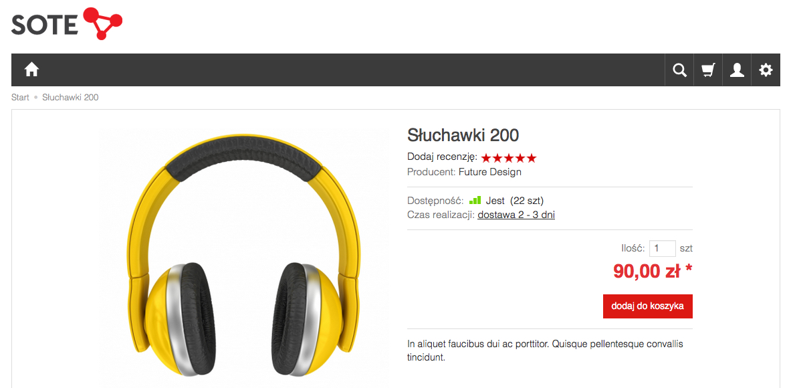Add the headphones to the cart
The height and width of the screenshot is (388, 789).
coord(648,306)
